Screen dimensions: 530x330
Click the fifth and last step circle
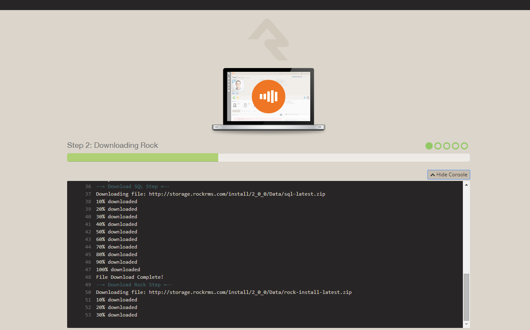[464, 146]
